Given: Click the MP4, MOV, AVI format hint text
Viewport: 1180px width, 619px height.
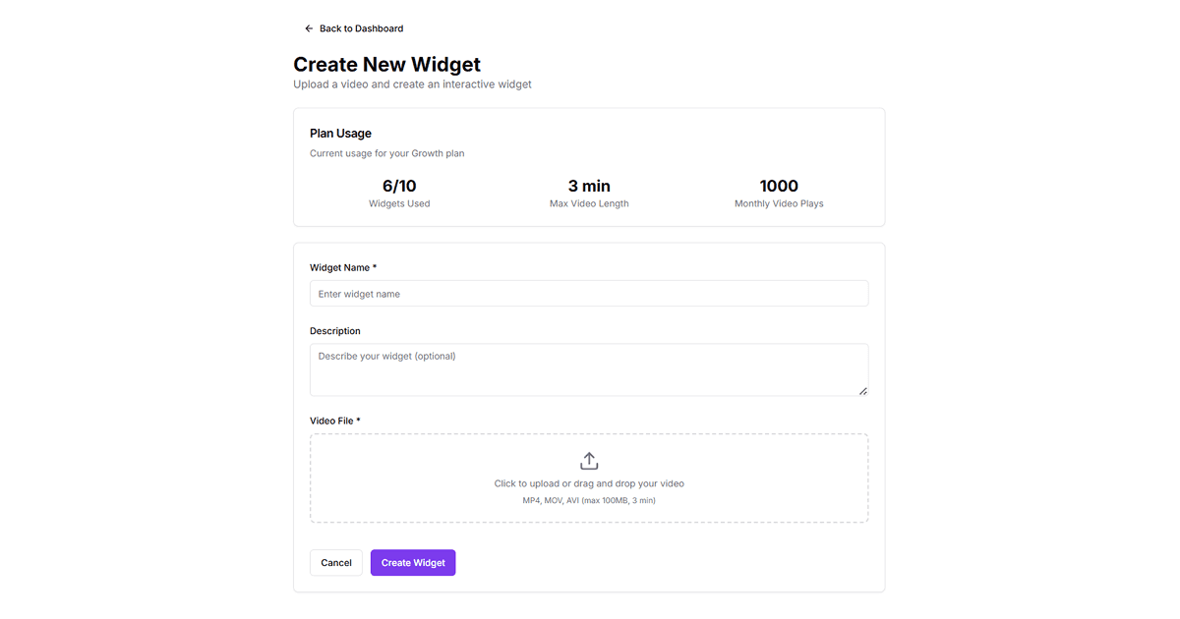Looking at the screenshot, I should point(589,500).
